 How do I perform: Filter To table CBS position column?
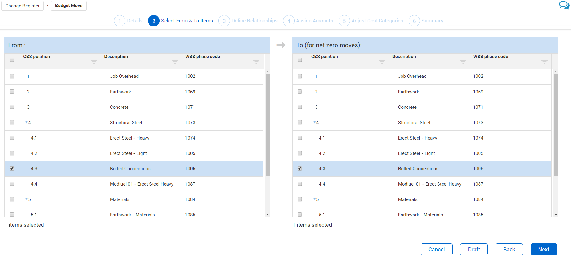(x=382, y=62)
